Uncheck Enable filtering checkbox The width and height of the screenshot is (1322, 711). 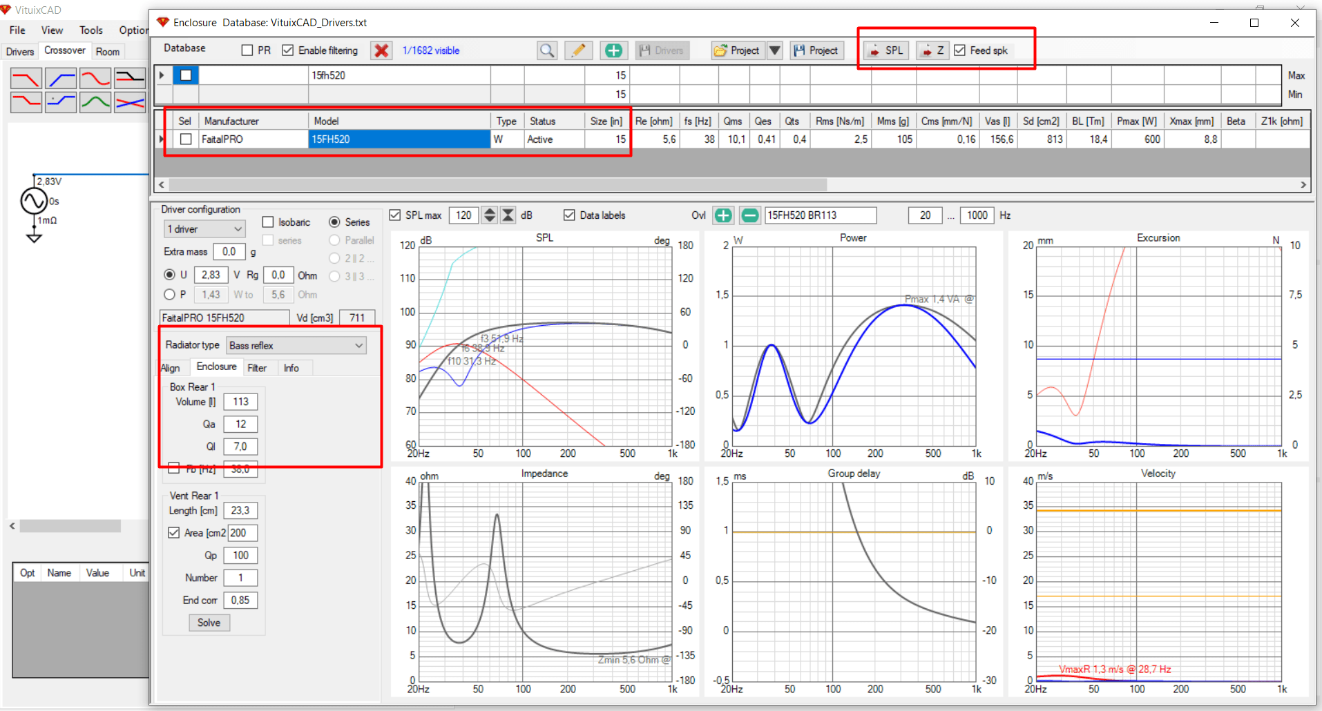(x=288, y=50)
